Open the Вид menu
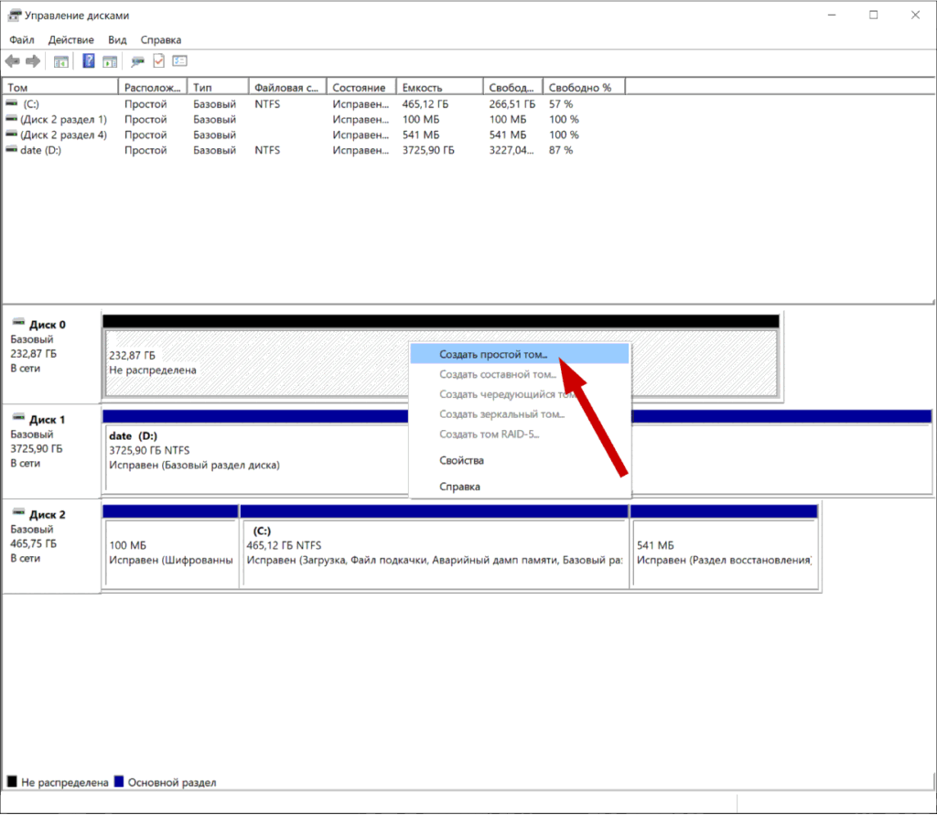 (x=117, y=40)
